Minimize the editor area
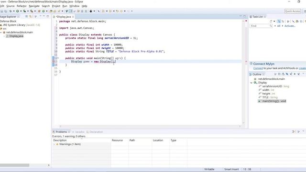This screenshot has height=172, width=306. pos(240,16)
